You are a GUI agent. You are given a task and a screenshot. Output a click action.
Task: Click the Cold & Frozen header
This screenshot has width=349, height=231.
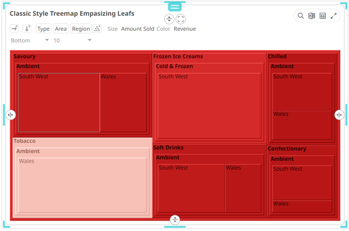point(175,66)
